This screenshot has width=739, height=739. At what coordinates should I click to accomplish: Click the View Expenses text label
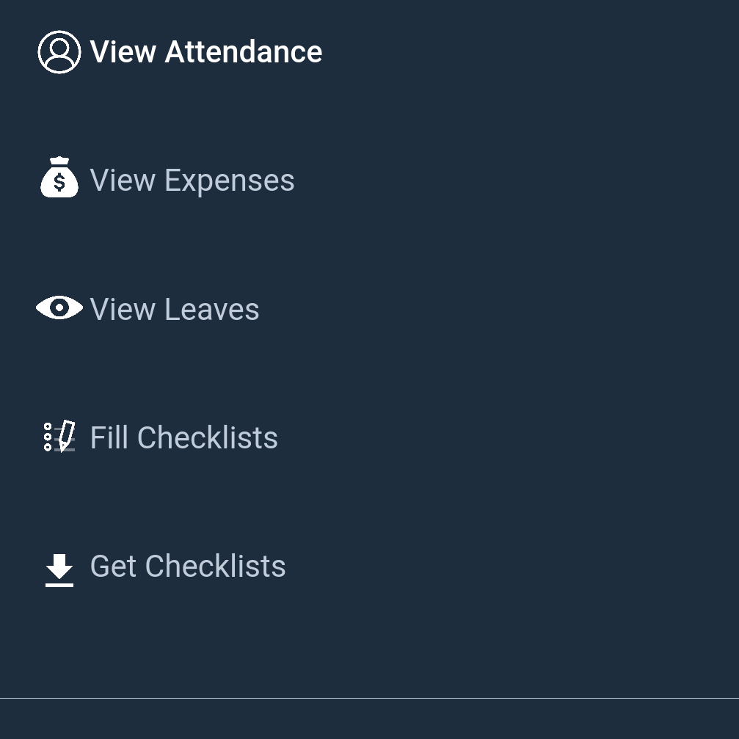pos(192,181)
